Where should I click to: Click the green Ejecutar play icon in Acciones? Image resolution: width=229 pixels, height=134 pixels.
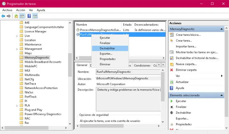(x=172, y=101)
